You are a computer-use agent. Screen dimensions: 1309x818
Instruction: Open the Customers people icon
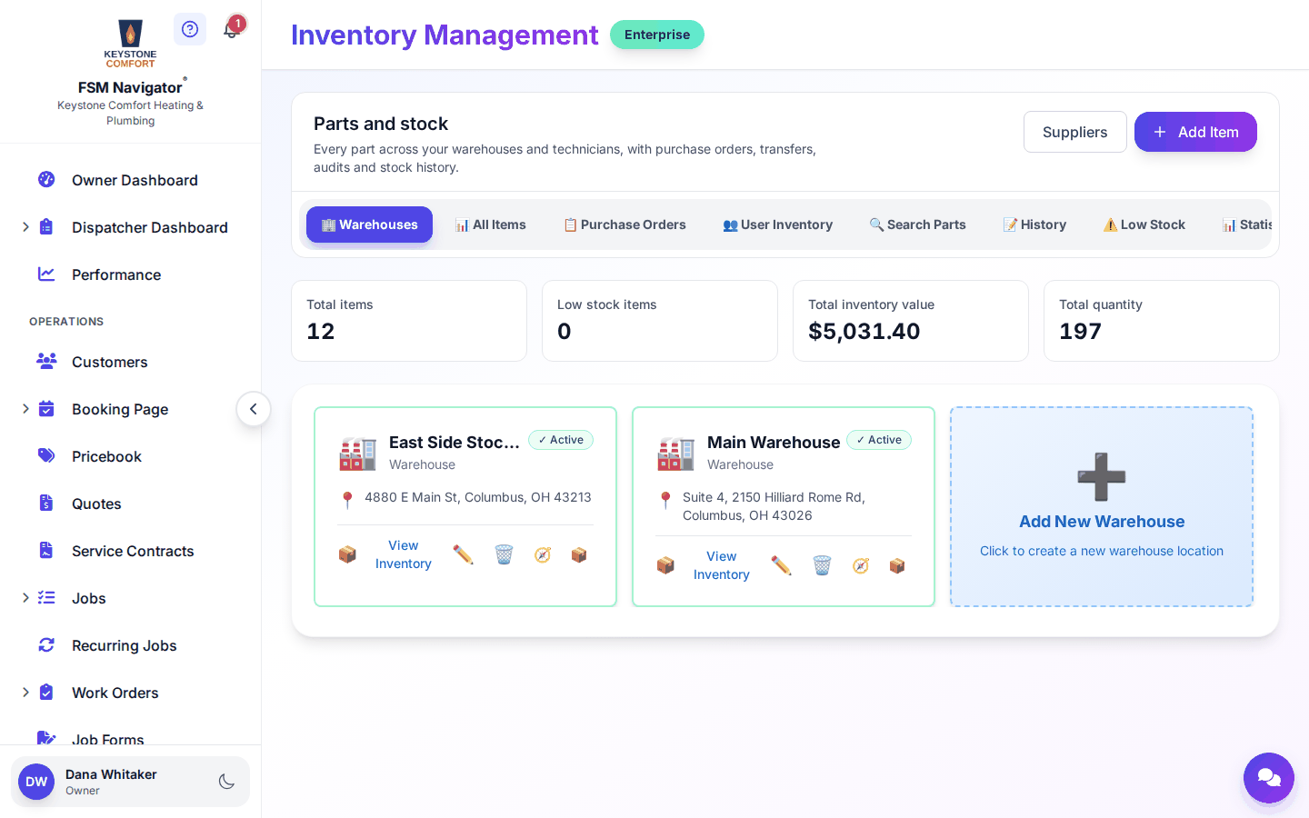pyautogui.click(x=46, y=361)
